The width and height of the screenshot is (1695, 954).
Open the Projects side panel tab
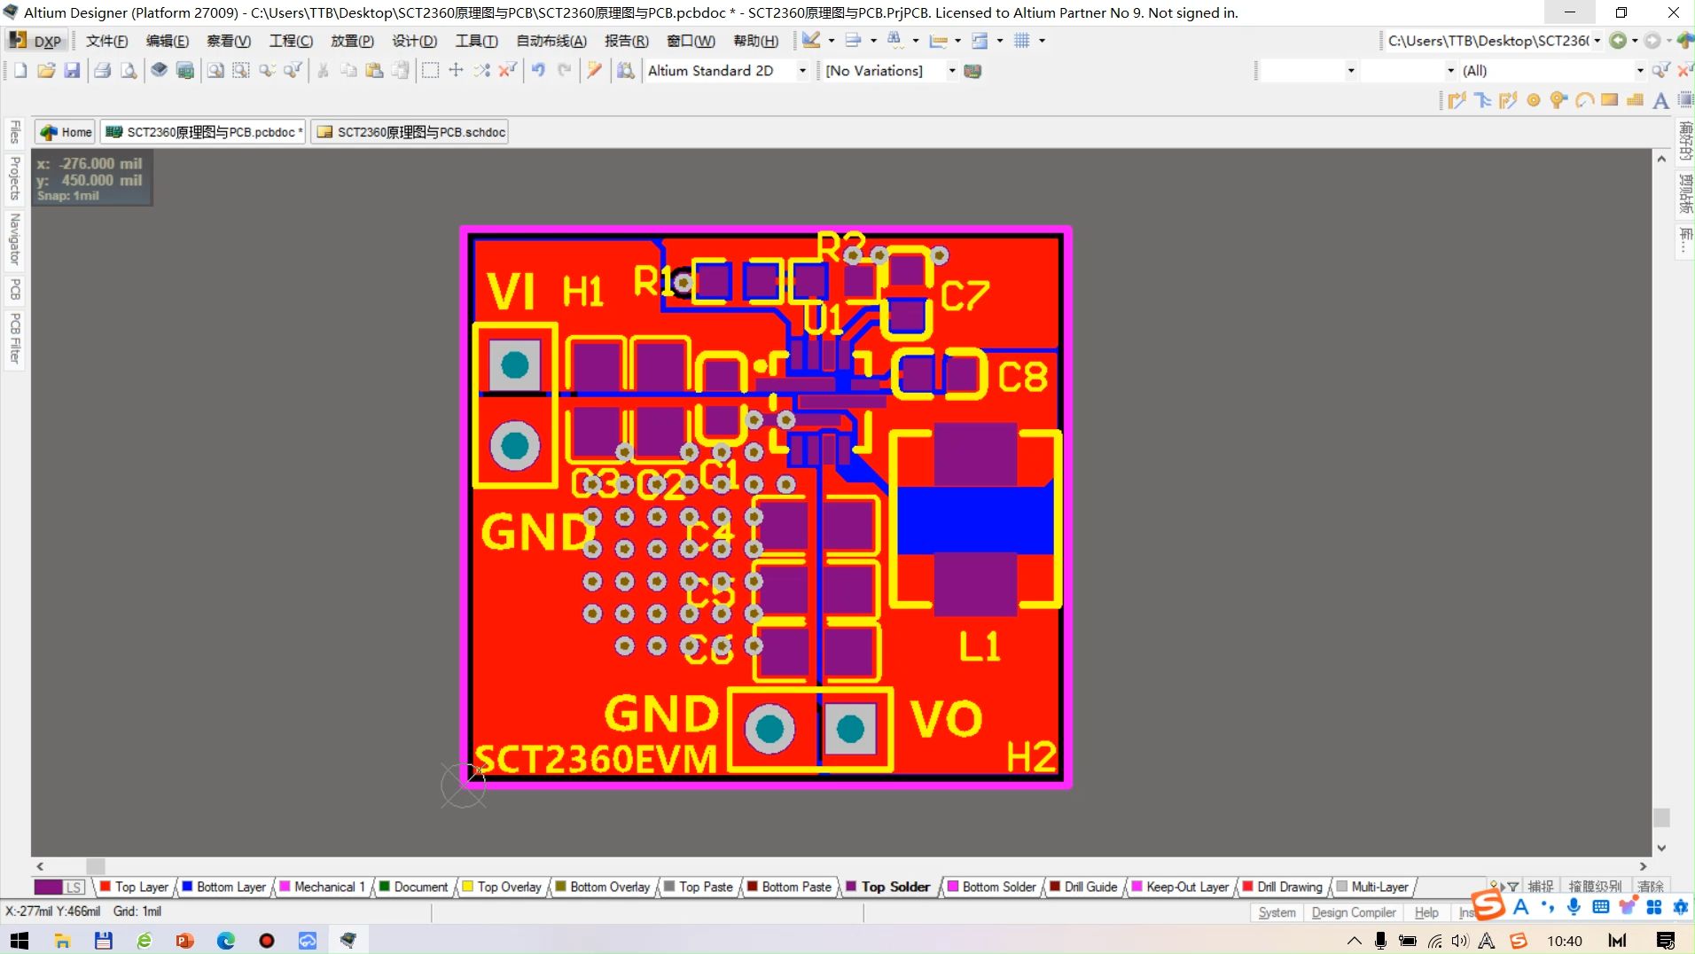pos(14,178)
